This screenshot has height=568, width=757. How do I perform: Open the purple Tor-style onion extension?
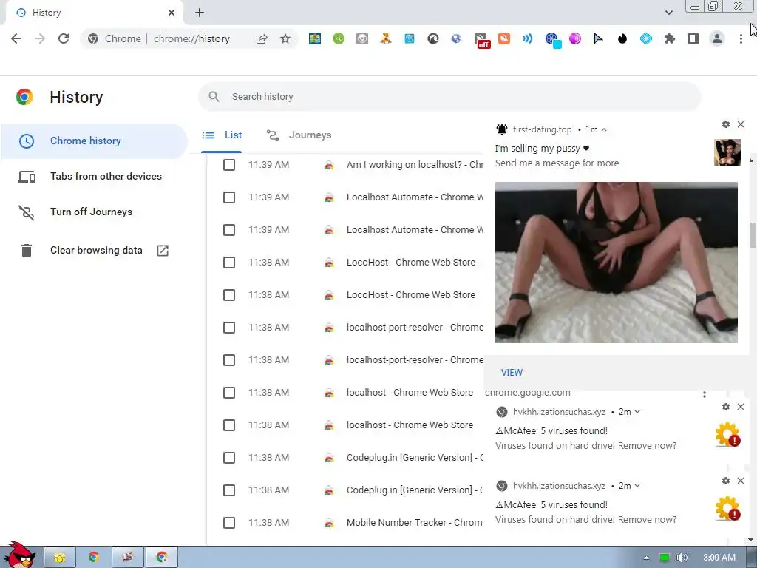click(x=574, y=38)
